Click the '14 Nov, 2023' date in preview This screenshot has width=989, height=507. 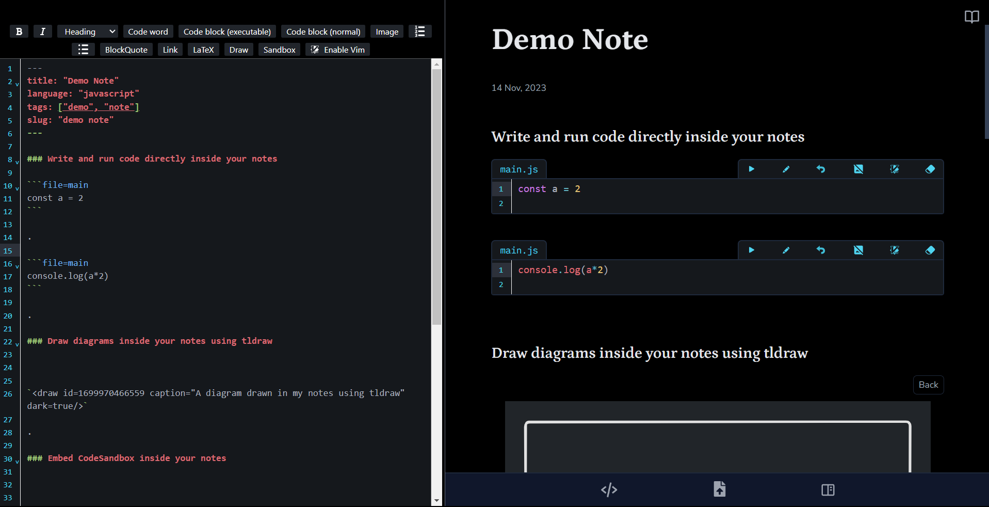tap(518, 88)
